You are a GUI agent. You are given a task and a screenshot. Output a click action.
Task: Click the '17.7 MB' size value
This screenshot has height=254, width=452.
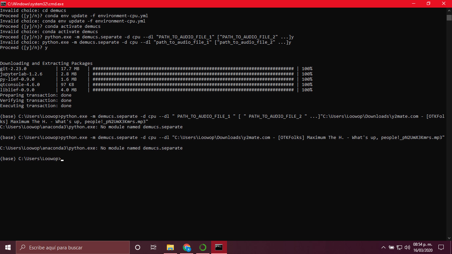pyautogui.click(x=70, y=69)
